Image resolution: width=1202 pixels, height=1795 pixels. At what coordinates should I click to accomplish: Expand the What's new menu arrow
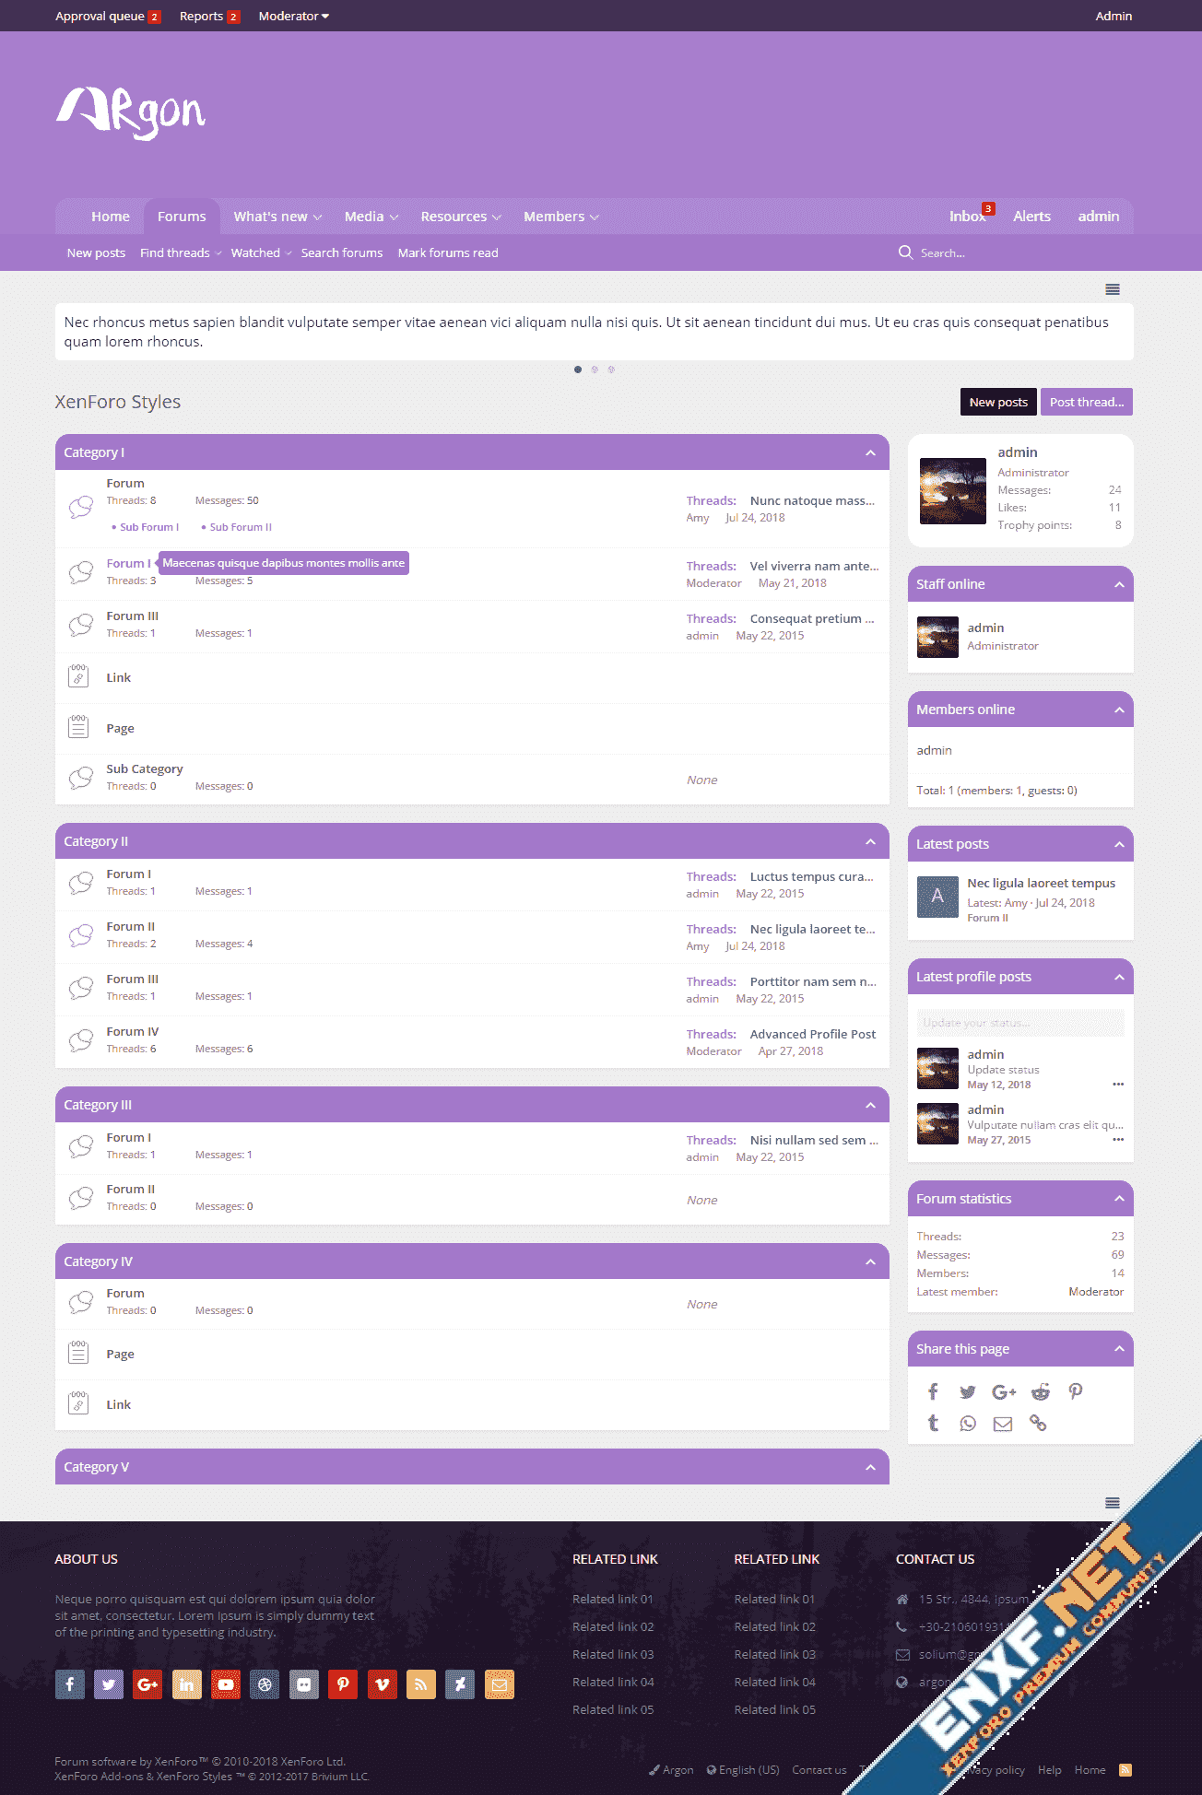(318, 217)
